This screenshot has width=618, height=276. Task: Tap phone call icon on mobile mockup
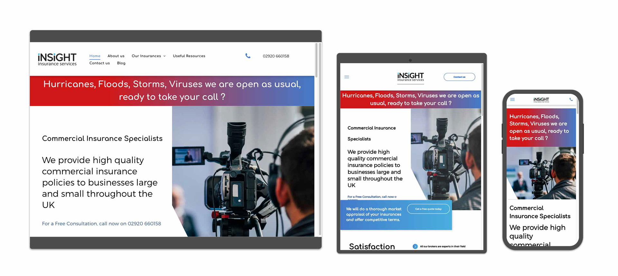pos(571,99)
